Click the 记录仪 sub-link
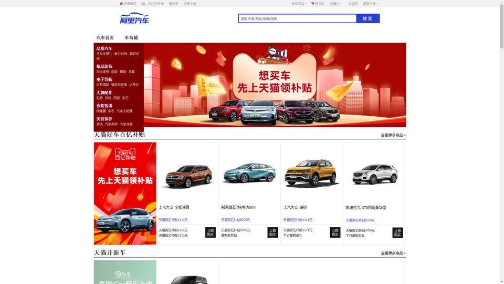Viewport: 504px width, 284px height. (134, 85)
